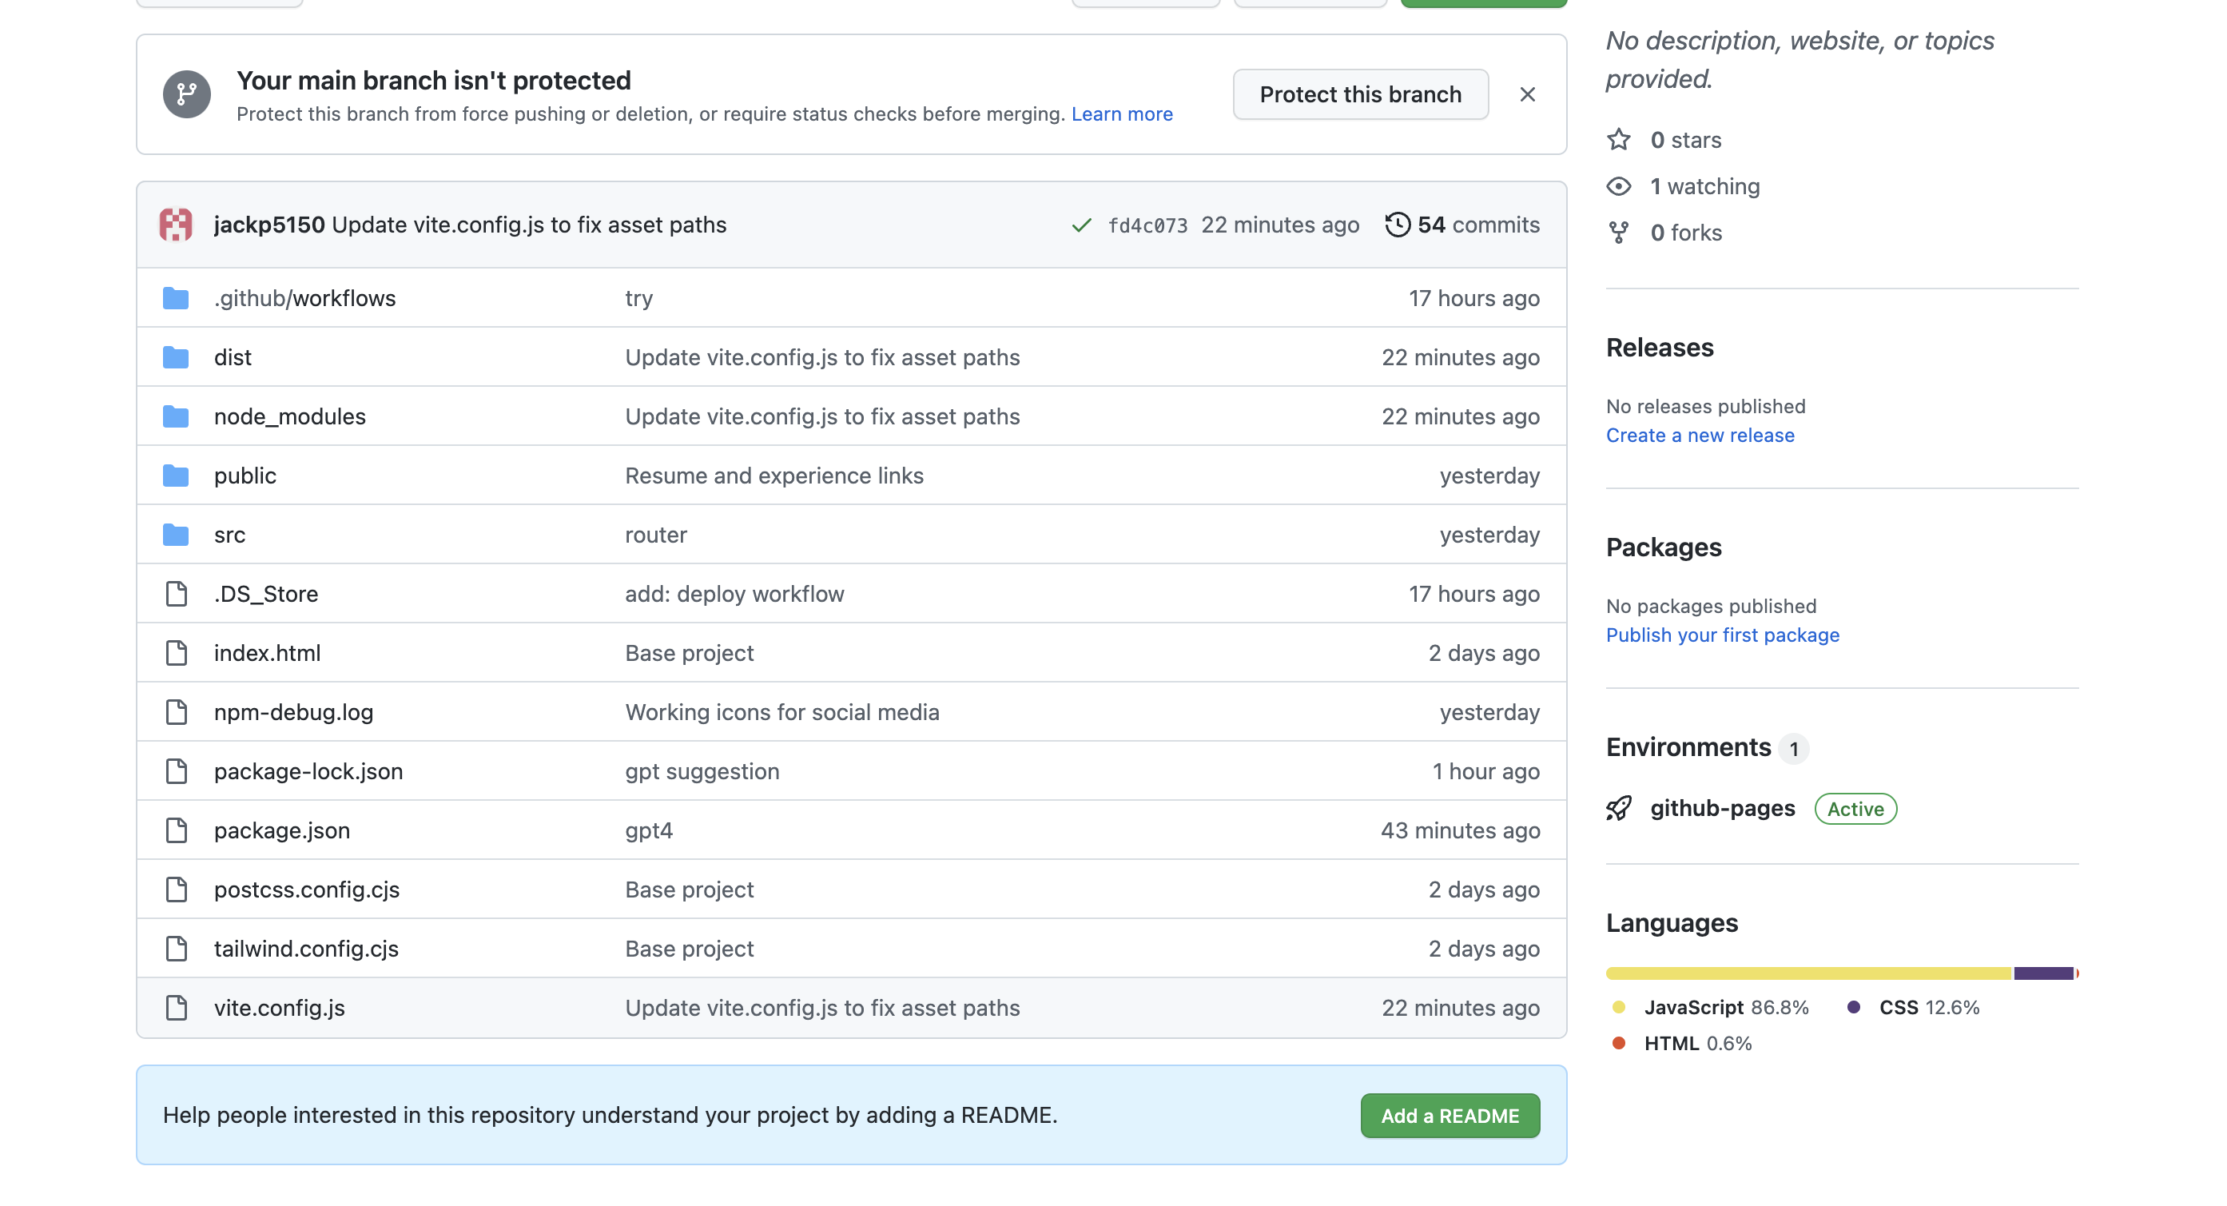Click the Add a README button
Image resolution: width=2227 pixels, height=1206 pixels.
tap(1449, 1115)
